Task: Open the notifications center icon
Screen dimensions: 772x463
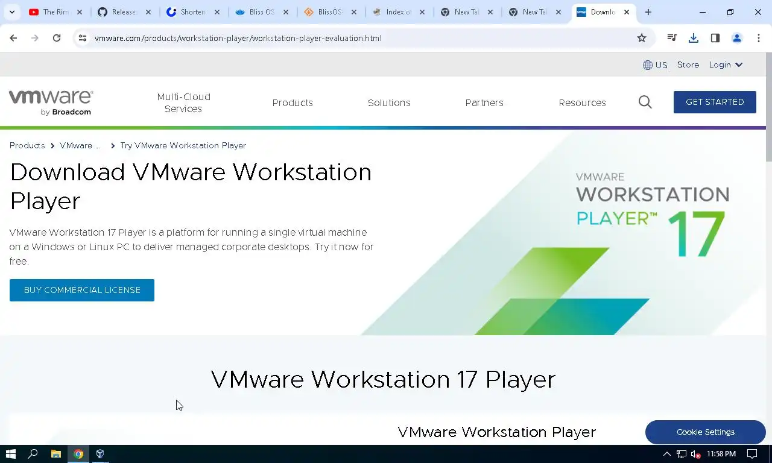Action: click(752, 454)
